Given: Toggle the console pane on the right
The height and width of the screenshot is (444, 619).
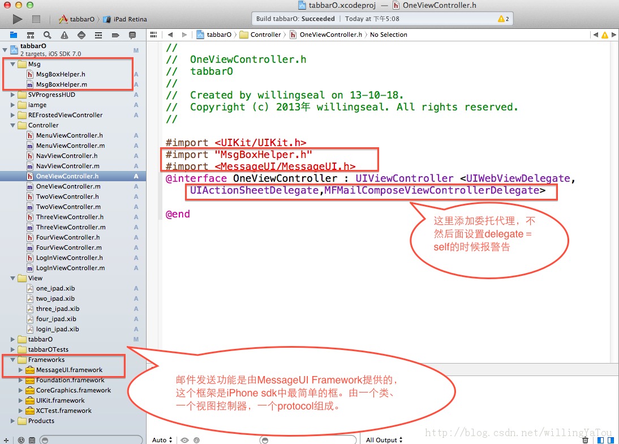Looking at the screenshot, I should click(611, 440).
